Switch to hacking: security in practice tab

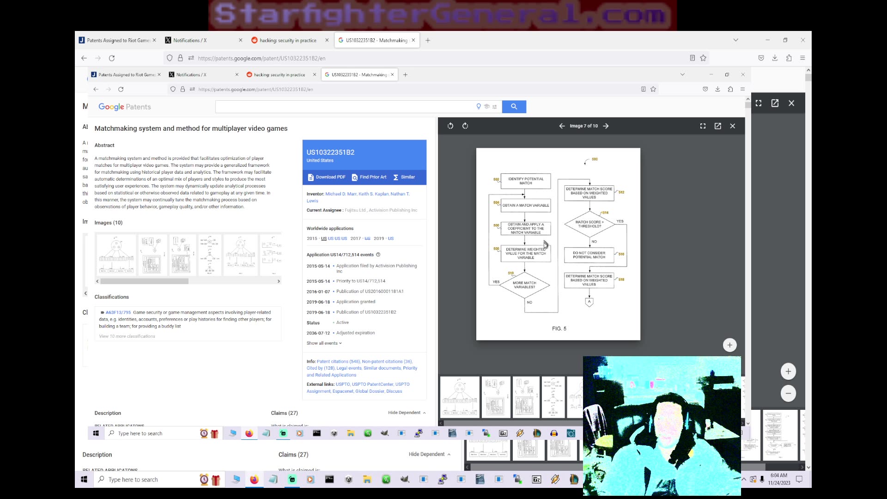[x=287, y=40]
